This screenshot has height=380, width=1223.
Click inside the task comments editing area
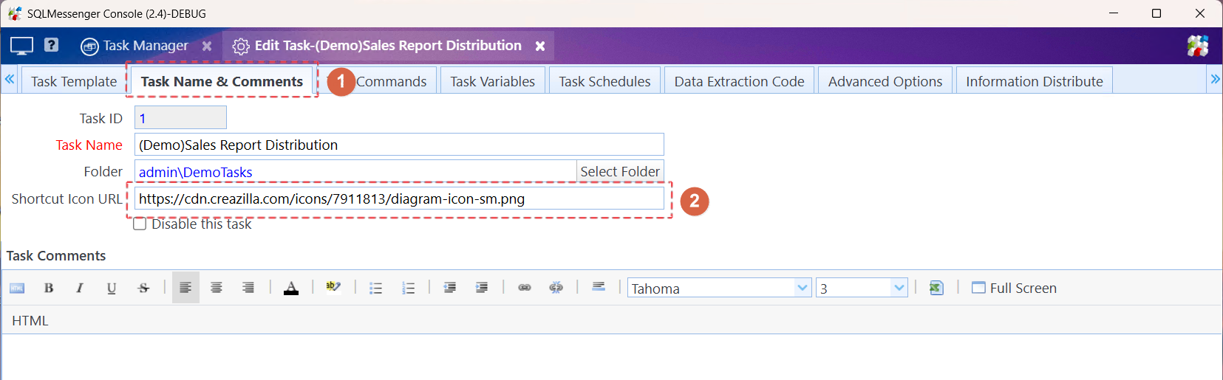pos(612,357)
